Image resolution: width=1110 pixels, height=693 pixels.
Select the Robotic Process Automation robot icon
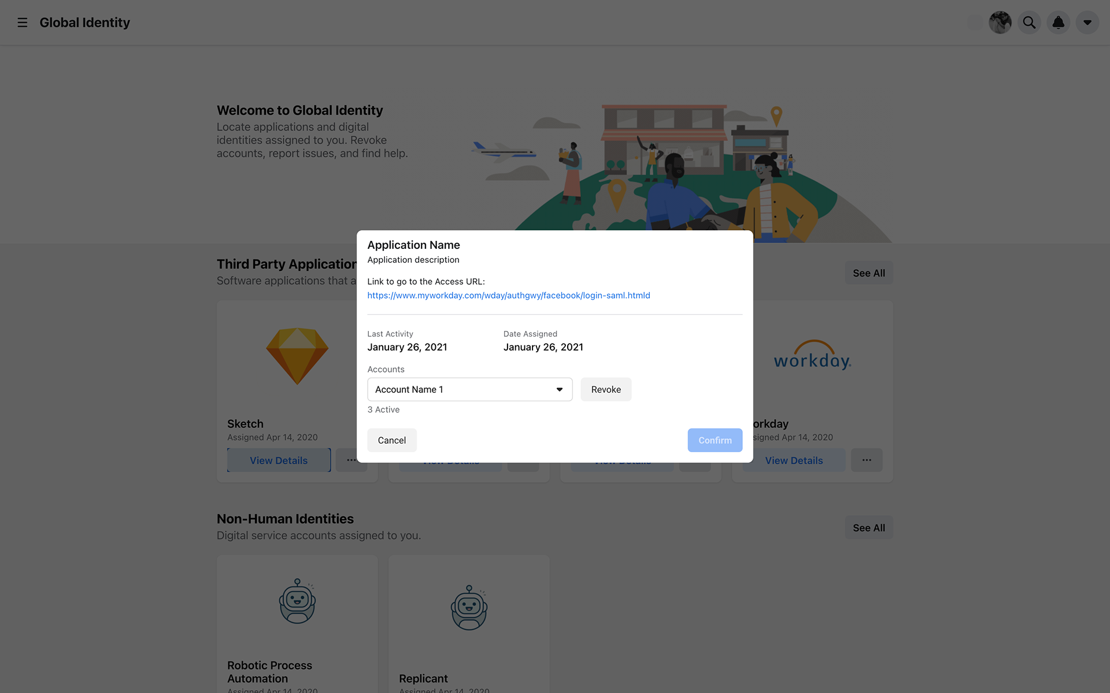click(297, 601)
